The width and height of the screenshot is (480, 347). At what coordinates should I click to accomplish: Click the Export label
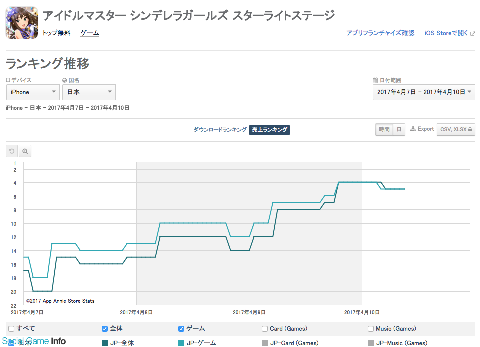click(426, 129)
